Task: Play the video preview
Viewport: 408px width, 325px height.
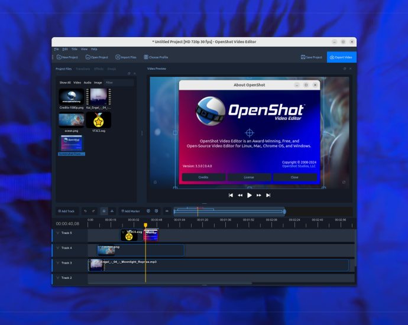Action: click(x=250, y=195)
